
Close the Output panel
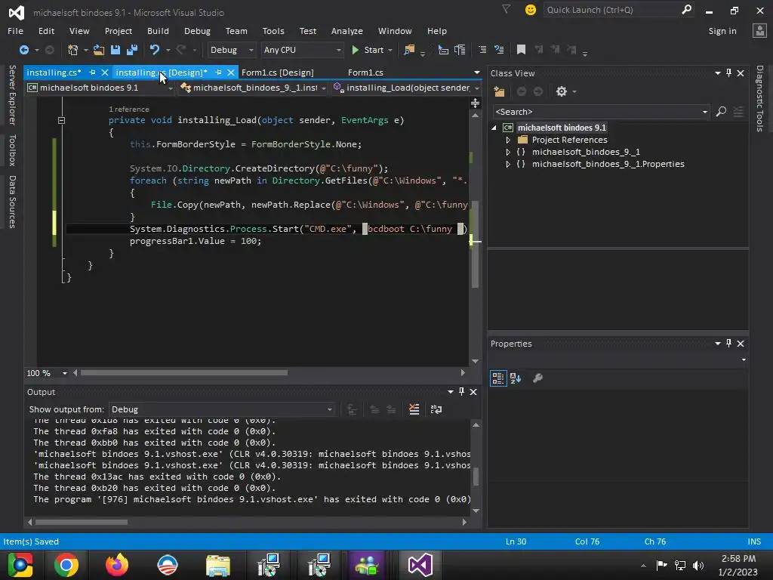(473, 392)
